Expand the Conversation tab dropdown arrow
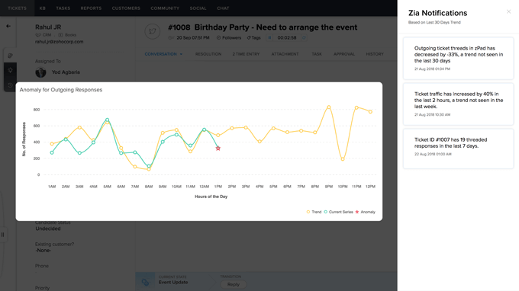 pyautogui.click(x=181, y=54)
